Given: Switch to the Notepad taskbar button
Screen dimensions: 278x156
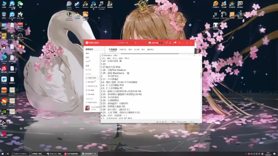Looking at the screenshot, I should click(90, 154).
